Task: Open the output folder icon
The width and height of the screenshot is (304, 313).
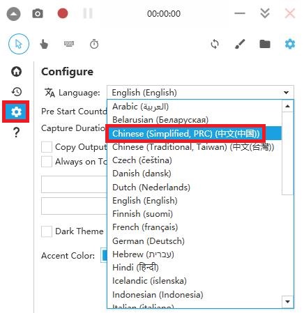Action: pos(265,44)
